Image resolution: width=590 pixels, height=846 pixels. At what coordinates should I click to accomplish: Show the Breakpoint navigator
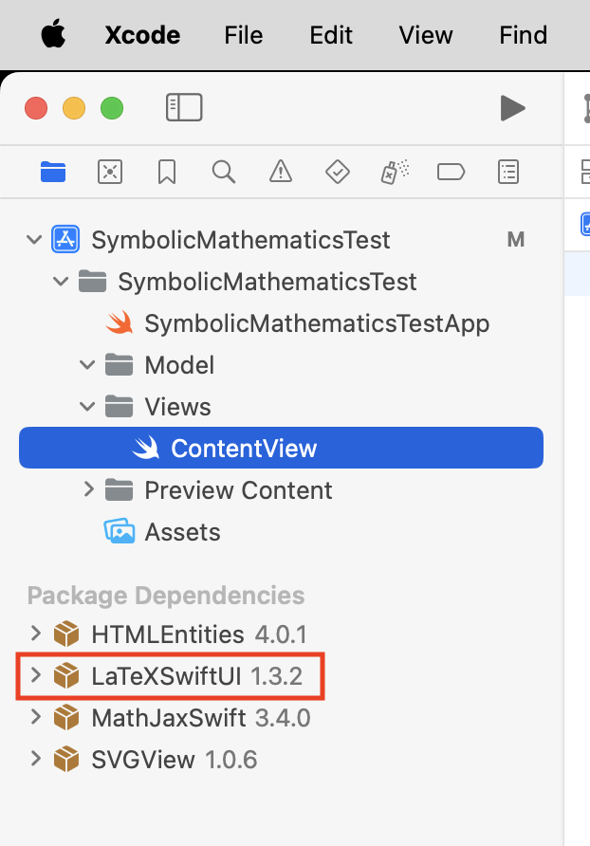(x=452, y=172)
